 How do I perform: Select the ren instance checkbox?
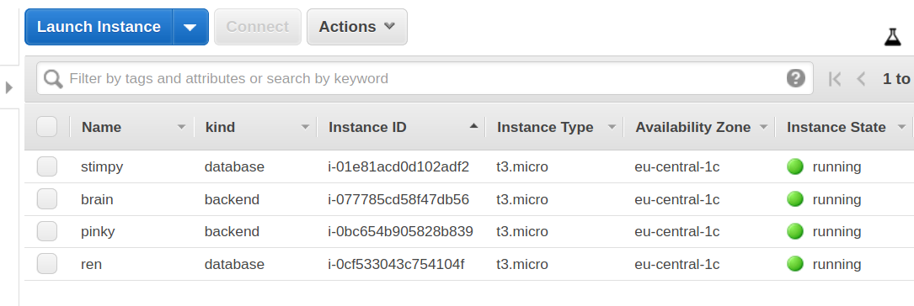click(x=46, y=263)
